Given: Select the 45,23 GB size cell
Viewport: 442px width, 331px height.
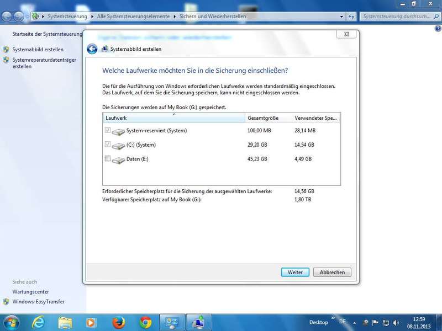Looking at the screenshot, I should pyautogui.click(x=257, y=159).
